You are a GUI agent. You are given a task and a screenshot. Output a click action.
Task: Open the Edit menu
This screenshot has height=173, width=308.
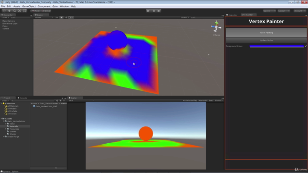[9, 6]
